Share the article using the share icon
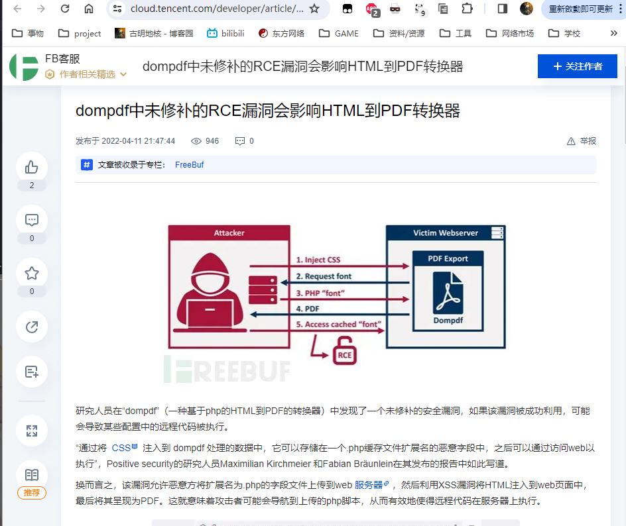This screenshot has width=626, height=526. (31, 327)
